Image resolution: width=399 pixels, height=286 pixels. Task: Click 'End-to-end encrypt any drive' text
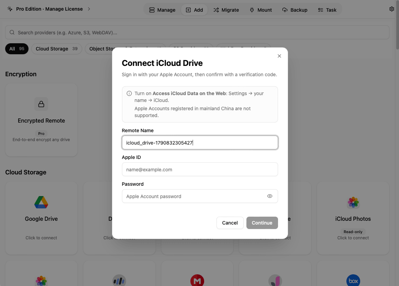point(41,140)
